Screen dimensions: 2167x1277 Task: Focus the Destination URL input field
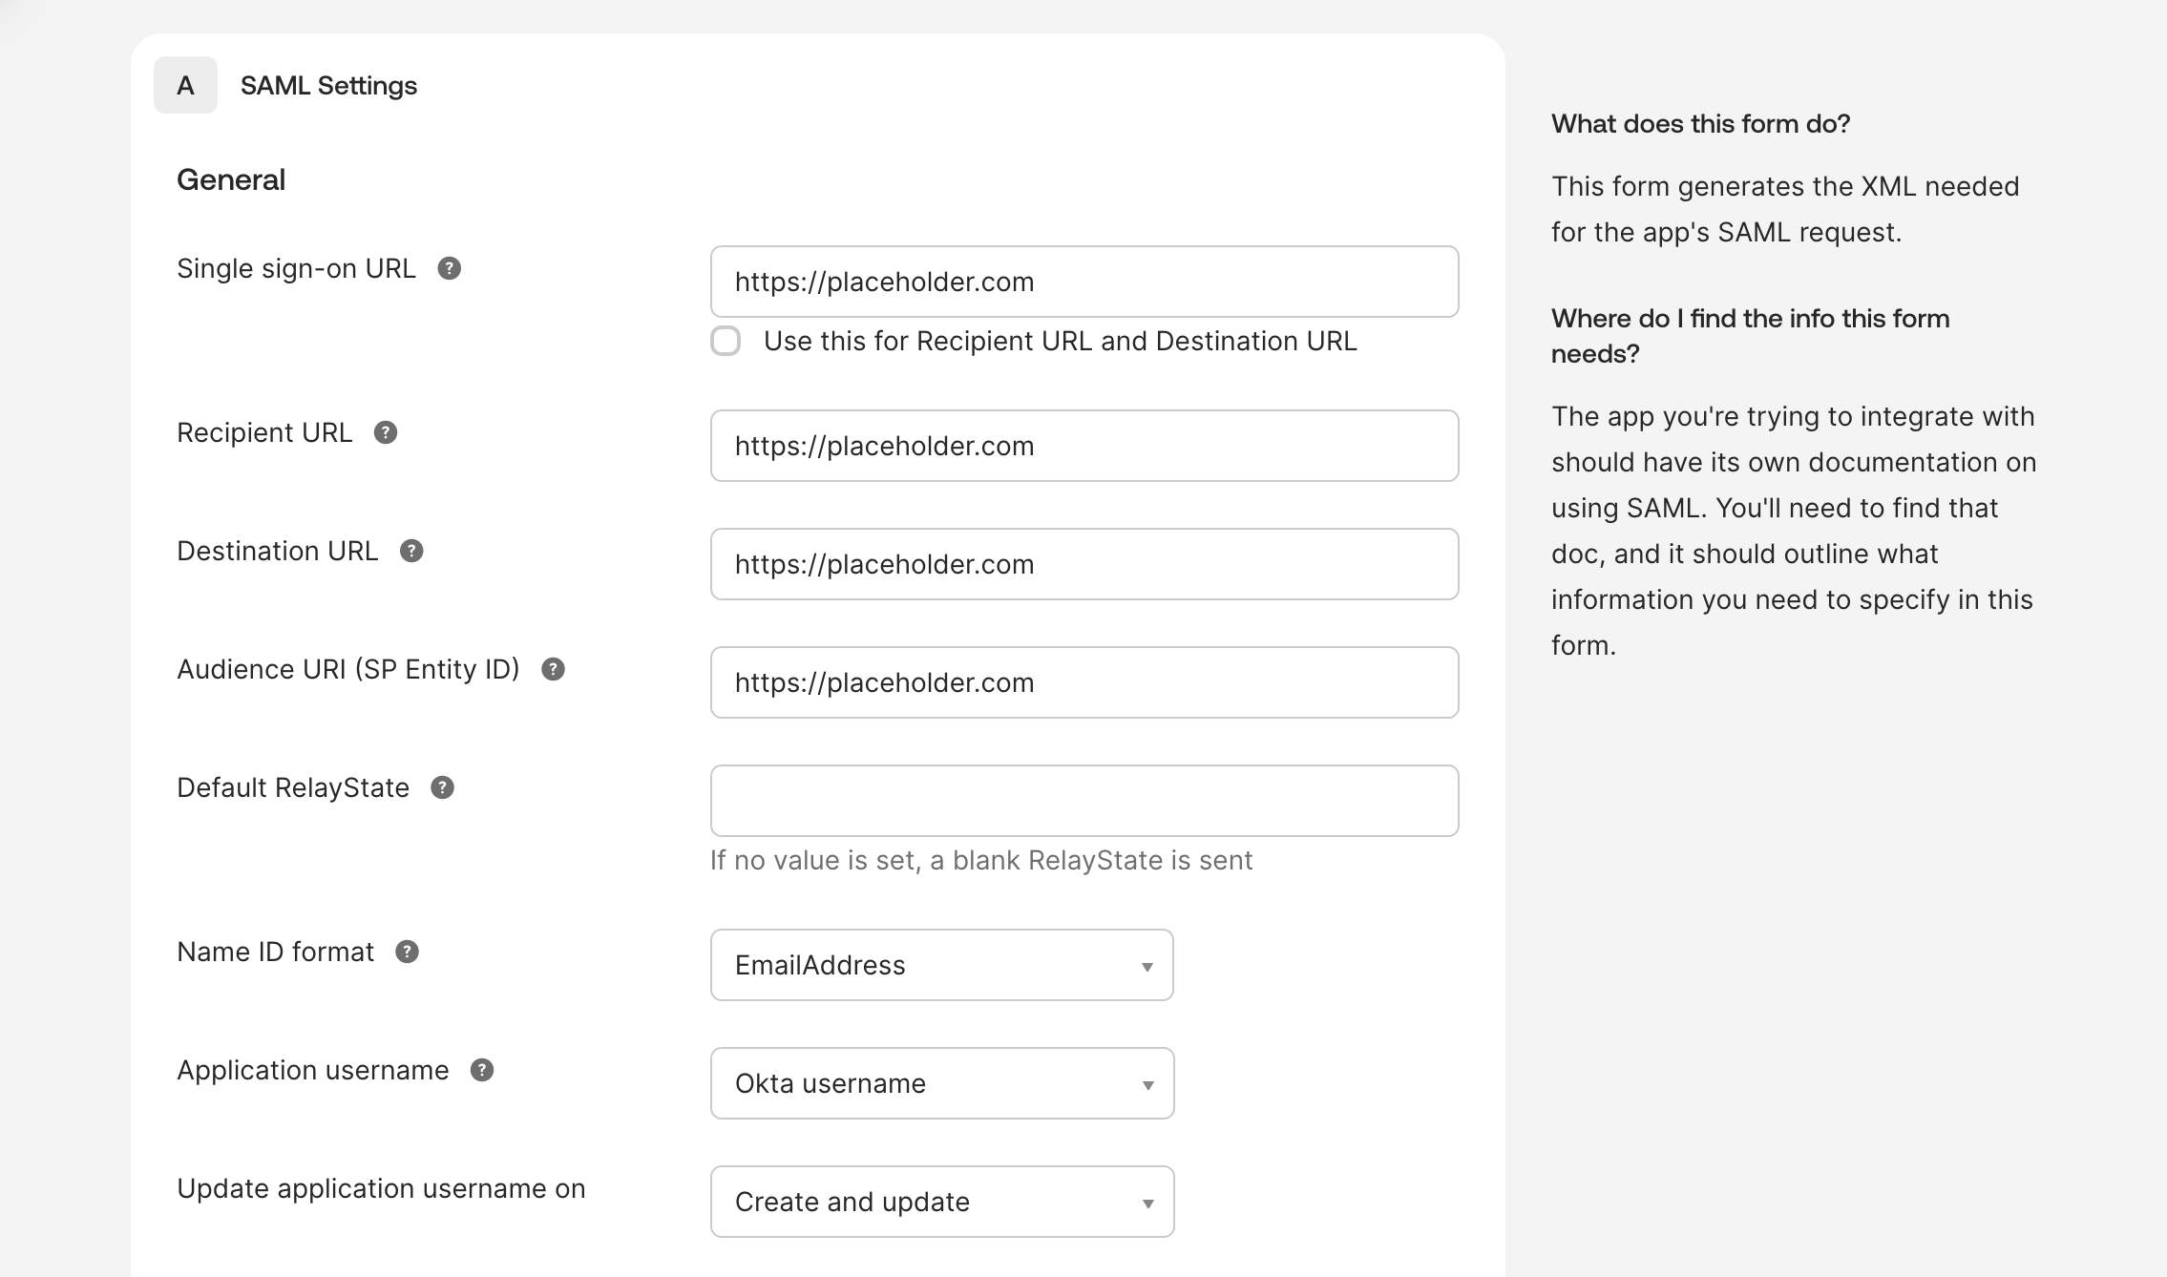[1084, 564]
